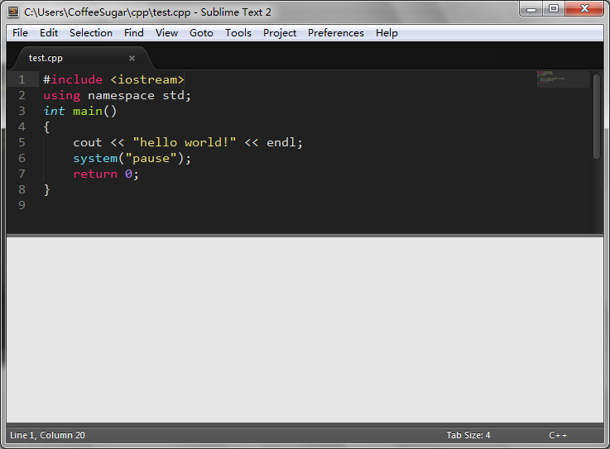The width and height of the screenshot is (610, 449).
Task: Open the Tab Size: 4 selector
Action: click(468, 435)
